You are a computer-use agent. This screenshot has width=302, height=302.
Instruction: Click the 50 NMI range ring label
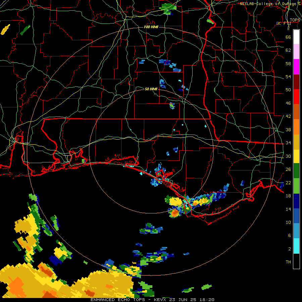point(151,89)
